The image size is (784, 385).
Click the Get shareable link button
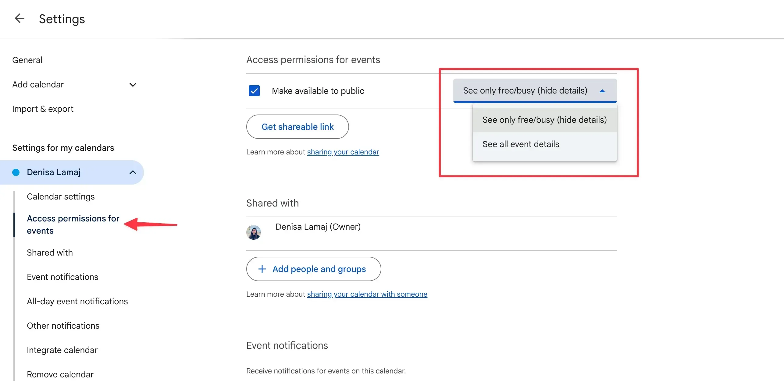(297, 127)
